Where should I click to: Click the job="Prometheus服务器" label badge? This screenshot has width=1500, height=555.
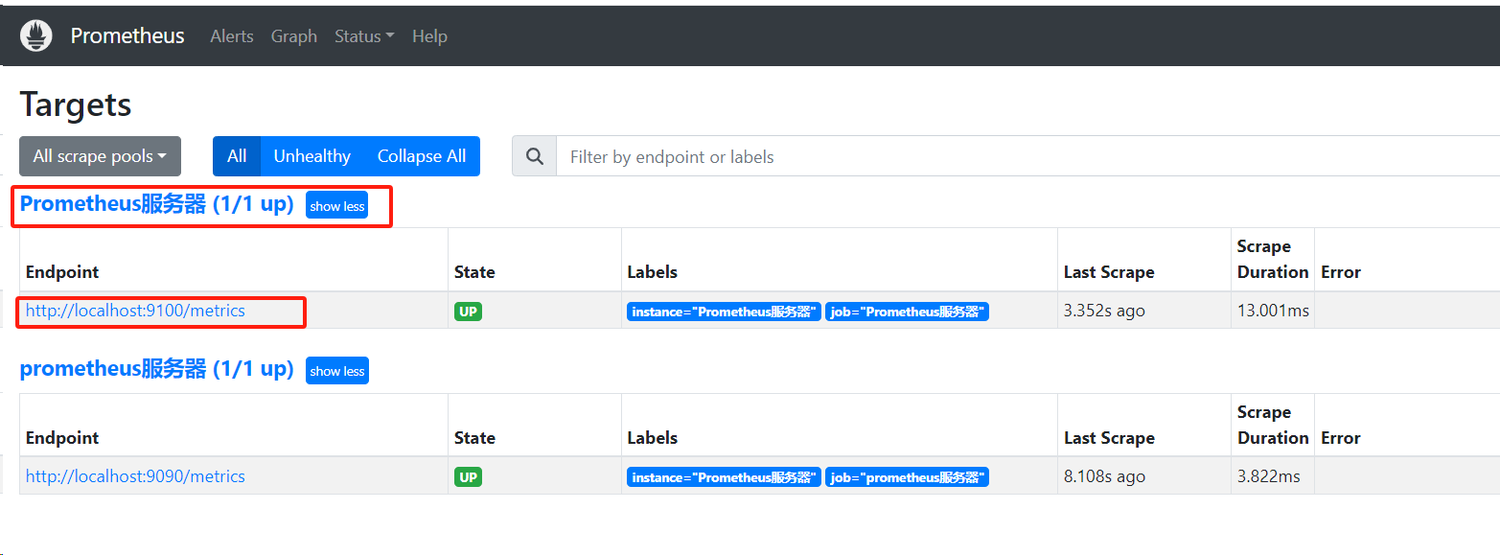[907, 312]
